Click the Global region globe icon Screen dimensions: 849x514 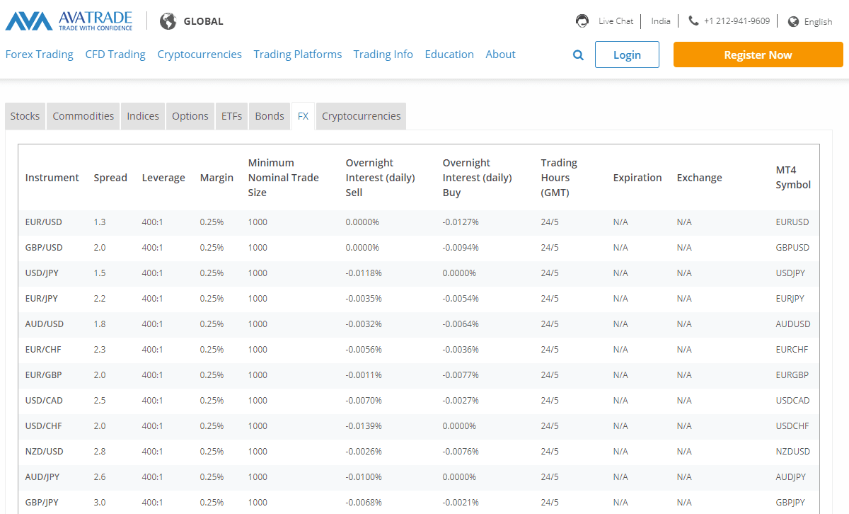(x=168, y=21)
